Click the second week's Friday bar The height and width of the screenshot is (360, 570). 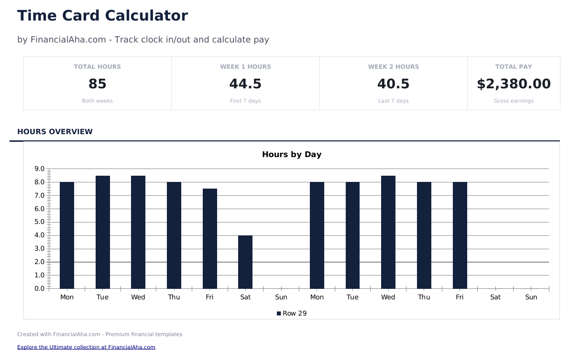460,235
